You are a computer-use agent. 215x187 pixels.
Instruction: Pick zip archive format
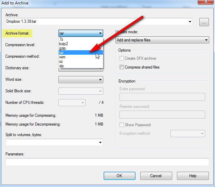coord(81,66)
